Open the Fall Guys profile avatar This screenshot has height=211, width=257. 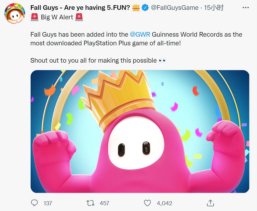[14, 13]
